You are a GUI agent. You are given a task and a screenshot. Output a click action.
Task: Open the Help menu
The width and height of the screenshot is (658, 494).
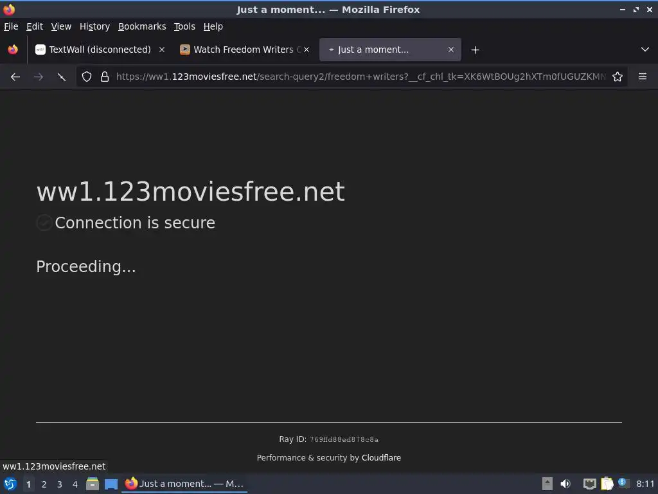213,26
